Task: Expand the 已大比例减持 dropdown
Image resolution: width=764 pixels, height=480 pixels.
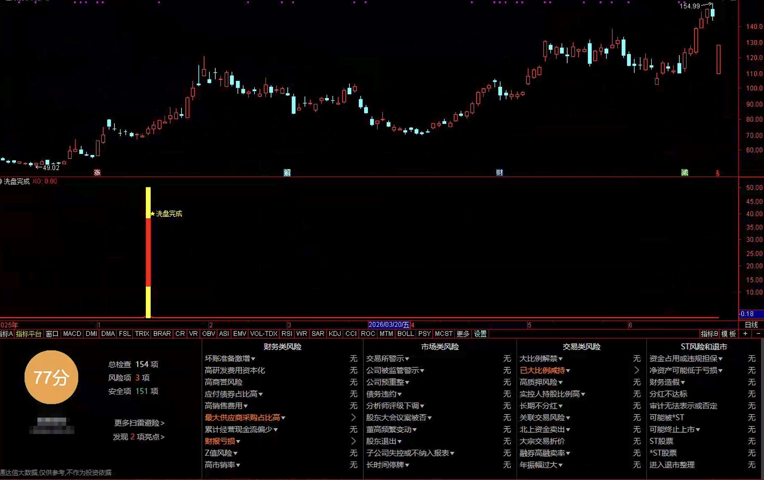Action: coord(568,371)
